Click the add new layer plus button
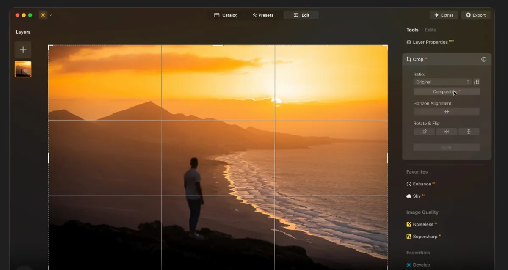This screenshot has width=508, height=270. pos(23,50)
